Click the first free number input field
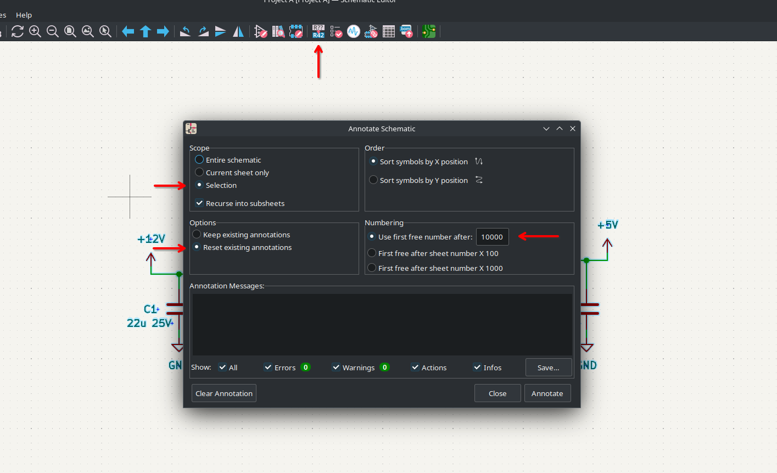The width and height of the screenshot is (777, 473). 492,237
